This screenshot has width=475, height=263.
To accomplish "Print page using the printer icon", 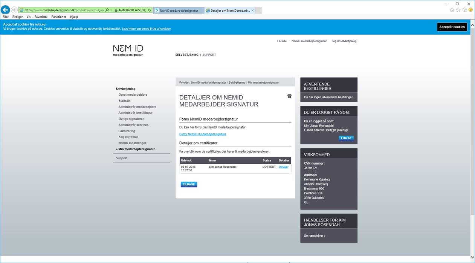I will pos(289,96).
